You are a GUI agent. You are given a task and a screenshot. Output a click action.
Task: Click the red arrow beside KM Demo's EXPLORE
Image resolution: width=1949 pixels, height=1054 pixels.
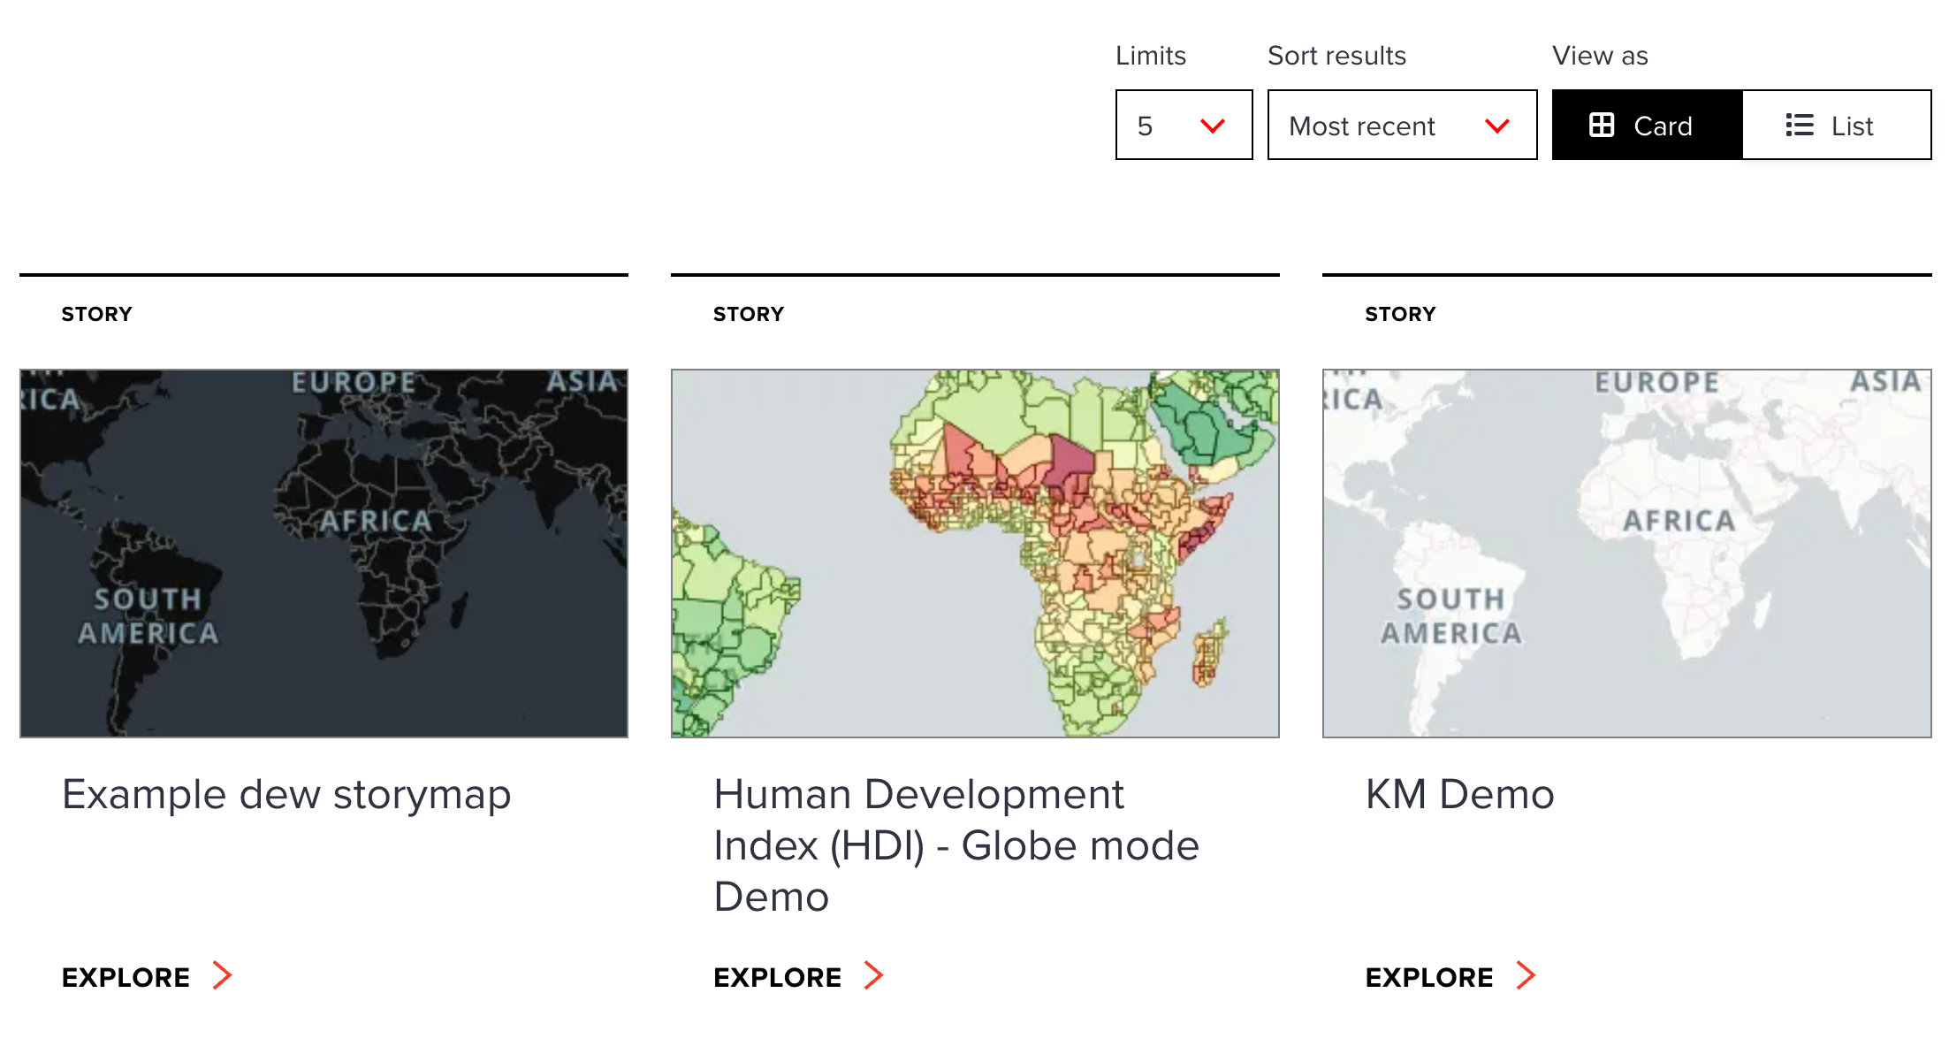tap(1526, 975)
